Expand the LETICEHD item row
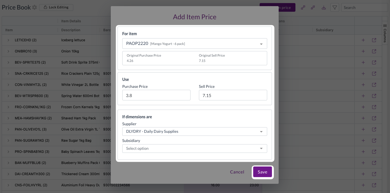 click(x=8, y=40)
